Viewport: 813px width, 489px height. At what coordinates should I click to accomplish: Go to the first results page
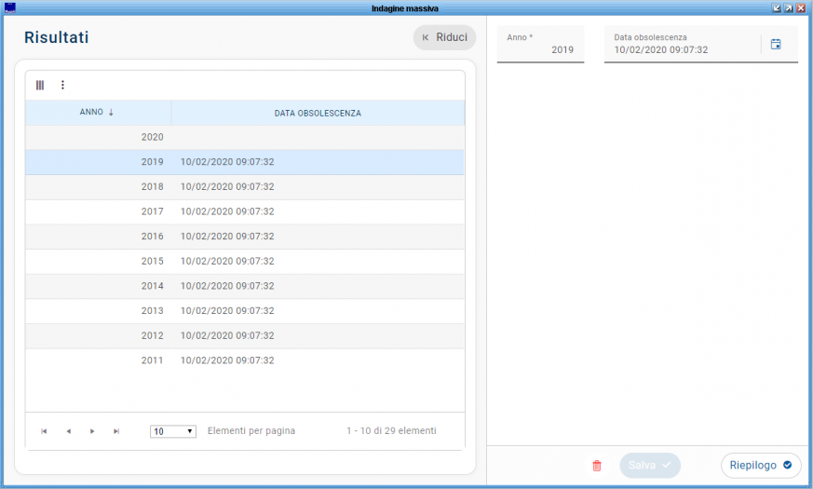[x=44, y=431]
